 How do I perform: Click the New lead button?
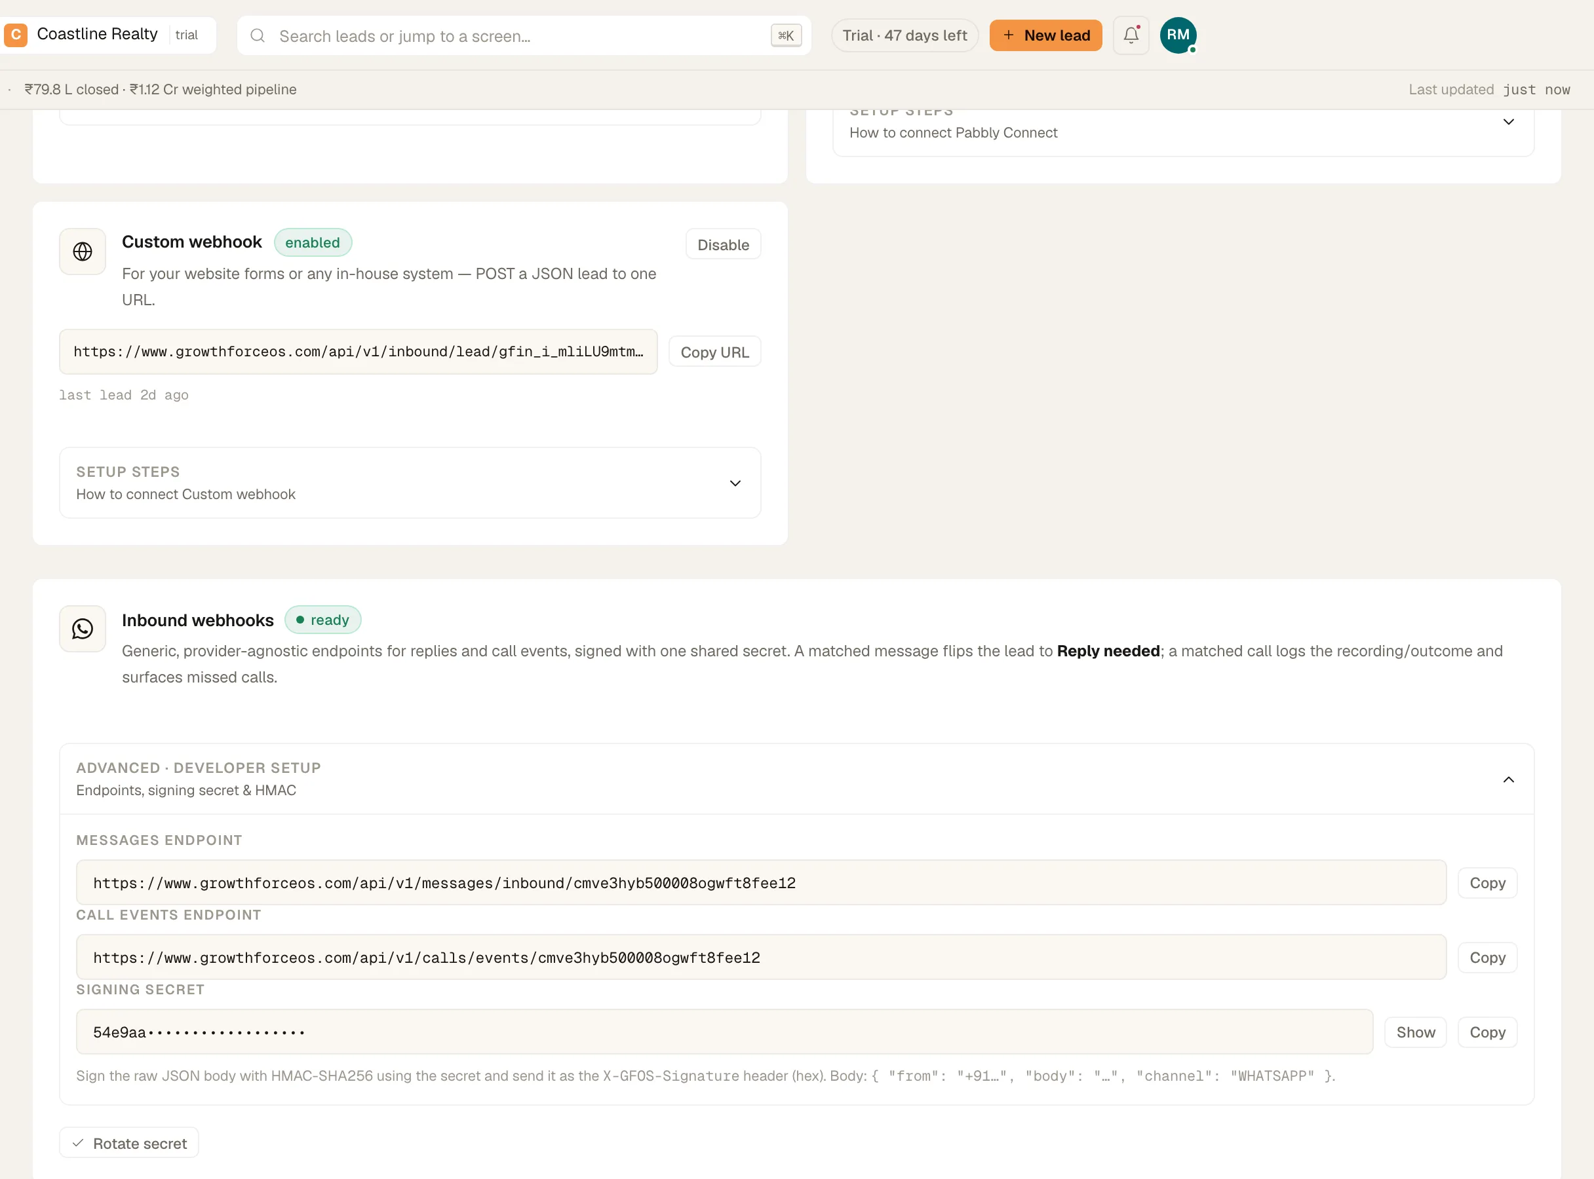pyautogui.click(x=1045, y=35)
